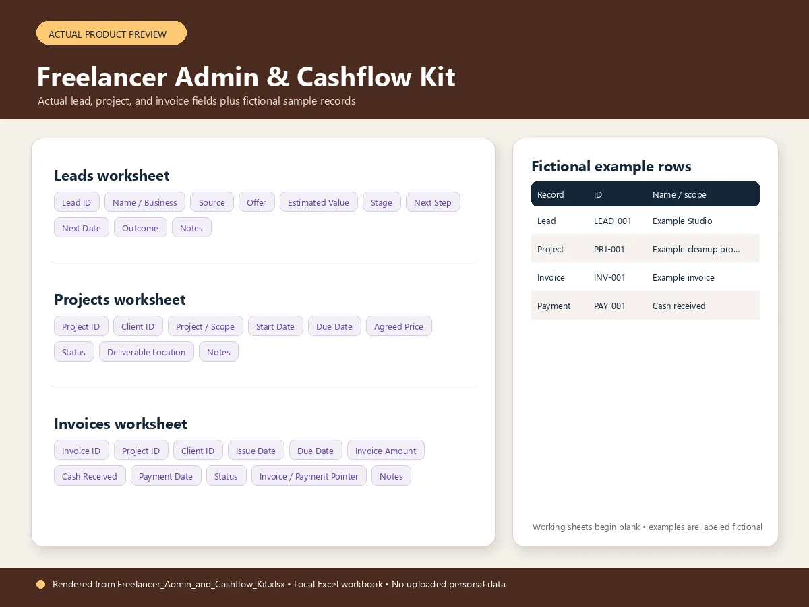The image size is (809, 607).
Task: Select the Project record cell in table
Action: pyautogui.click(x=551, y=249)
